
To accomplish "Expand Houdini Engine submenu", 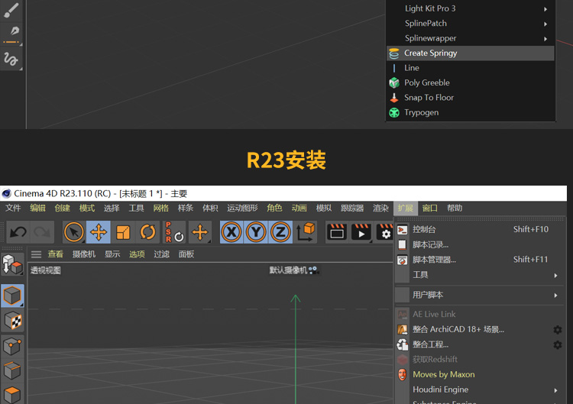I will (479, 389).
